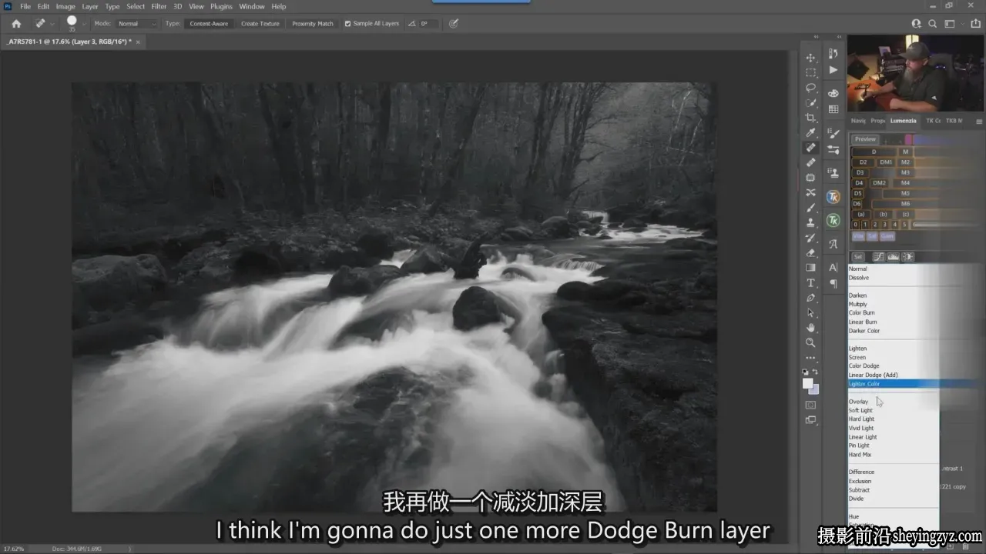Enable Content-Aware type
The height and width of the screenshot is (554, 986).
209,24
